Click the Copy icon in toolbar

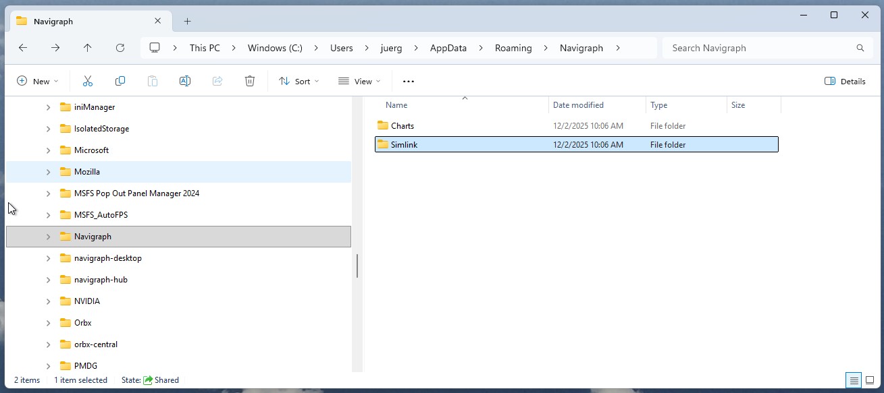120,81
